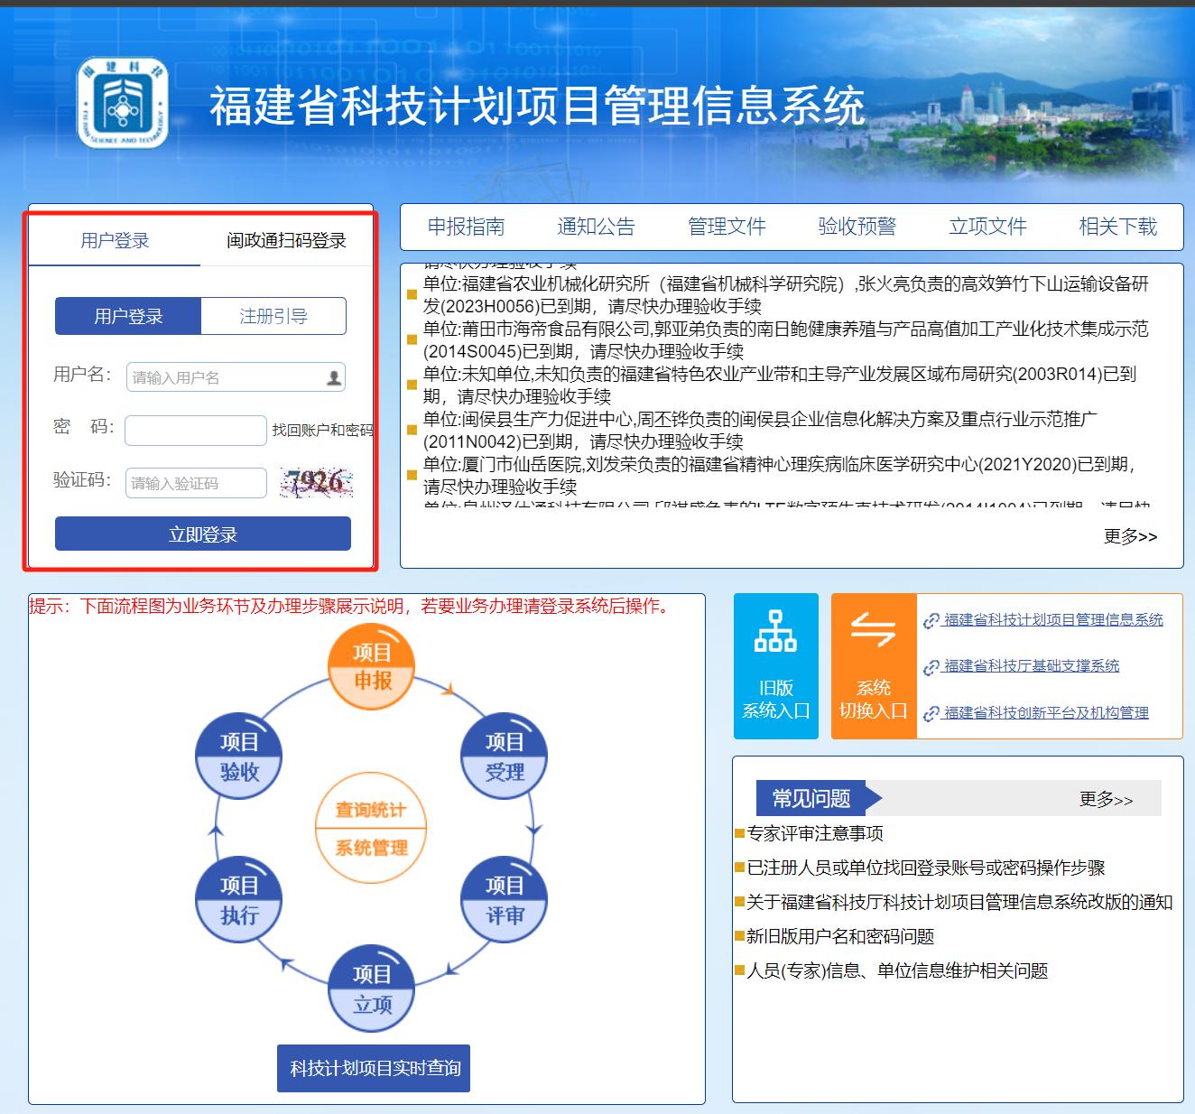Click the 找回账户和密码 link
Viewport: 1195px width, 1114px height.
pos(322,431)
